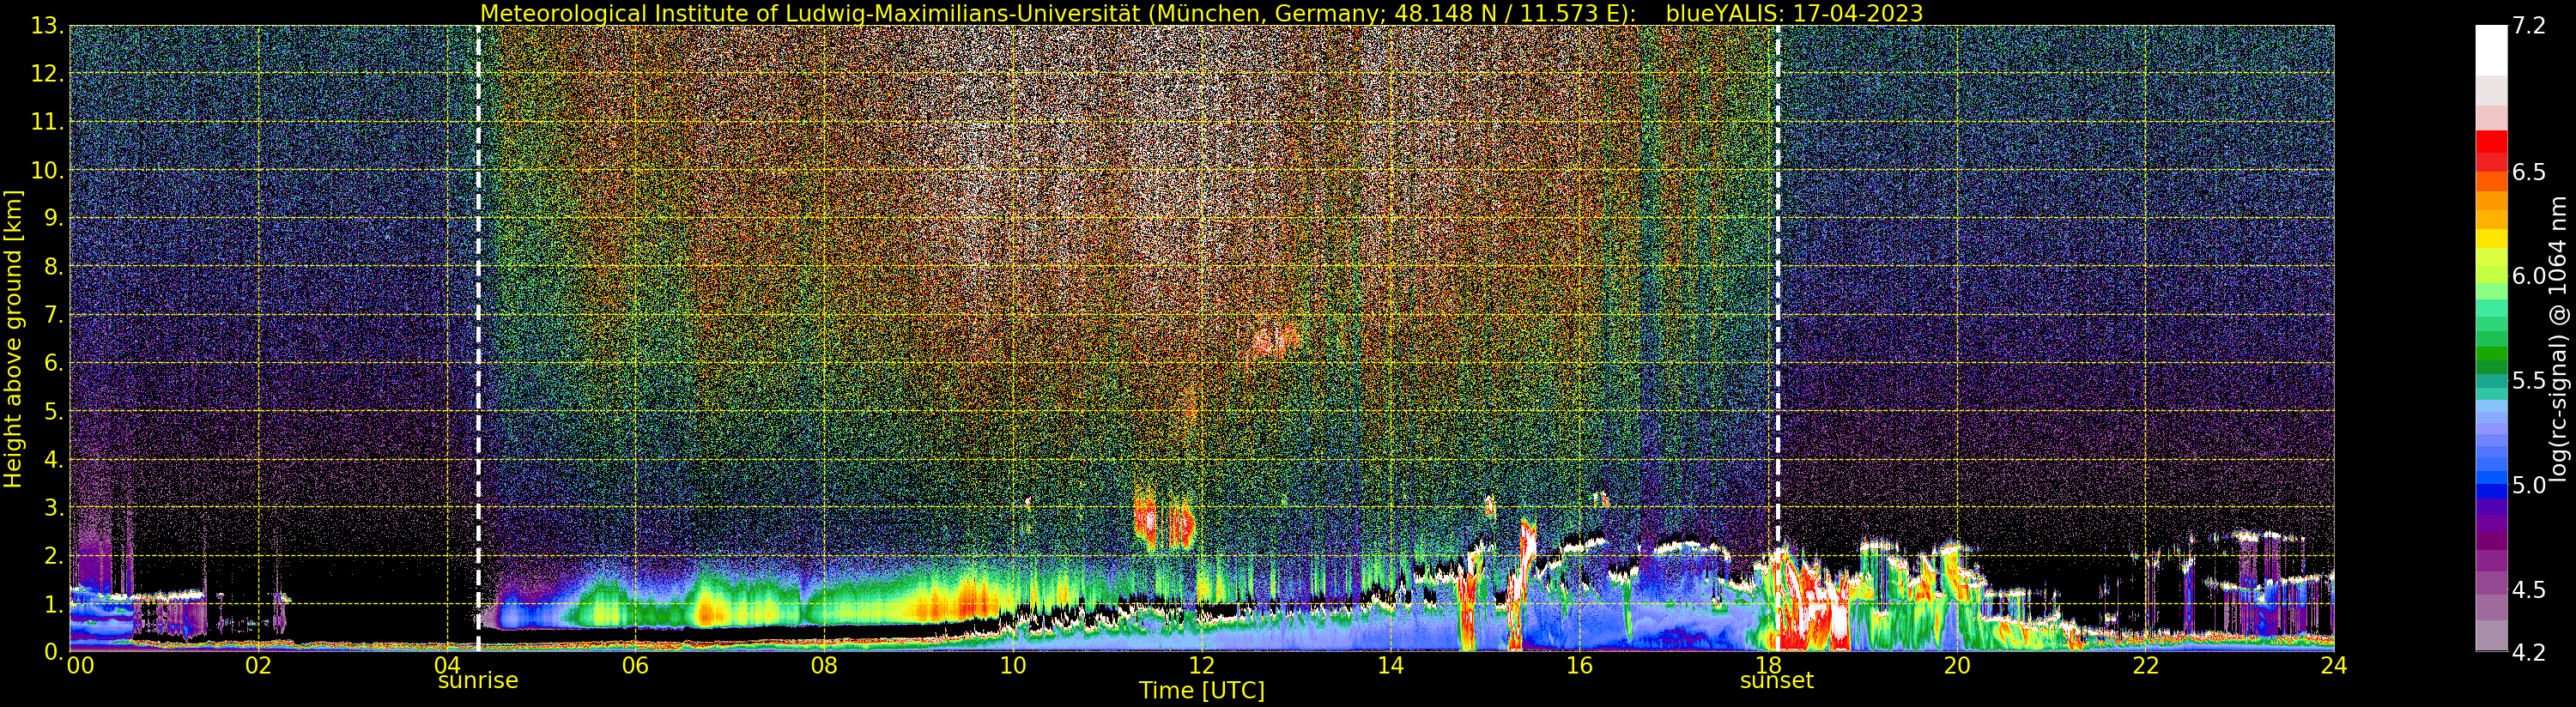The width and height of the screenshot is (2576, 707).
Task: Click the '3.' height tick label
Action: click(x=53, y=507)
